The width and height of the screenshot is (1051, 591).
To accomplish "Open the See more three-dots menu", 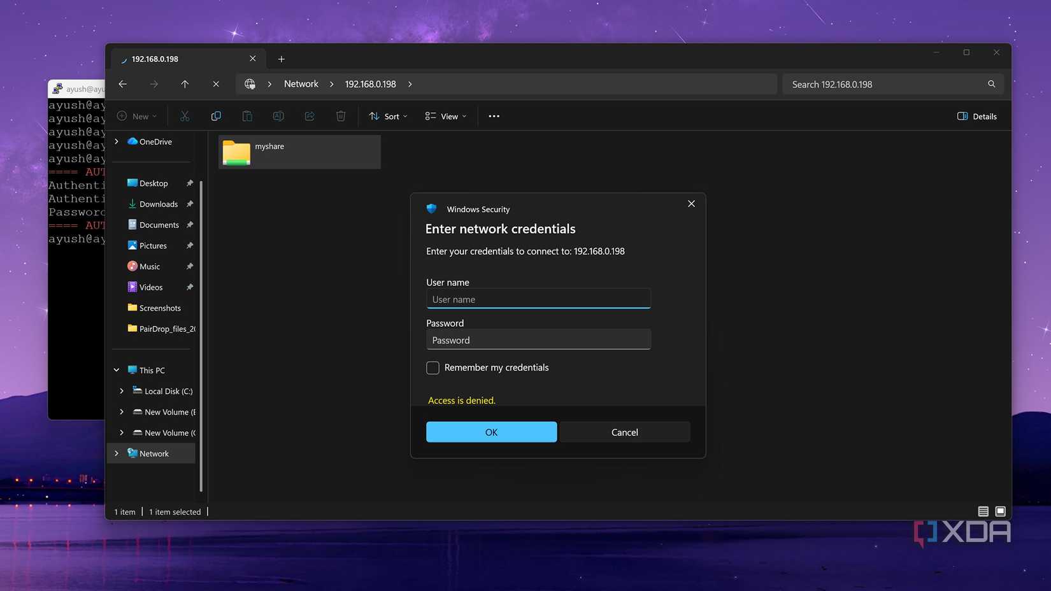I will 494,116.
